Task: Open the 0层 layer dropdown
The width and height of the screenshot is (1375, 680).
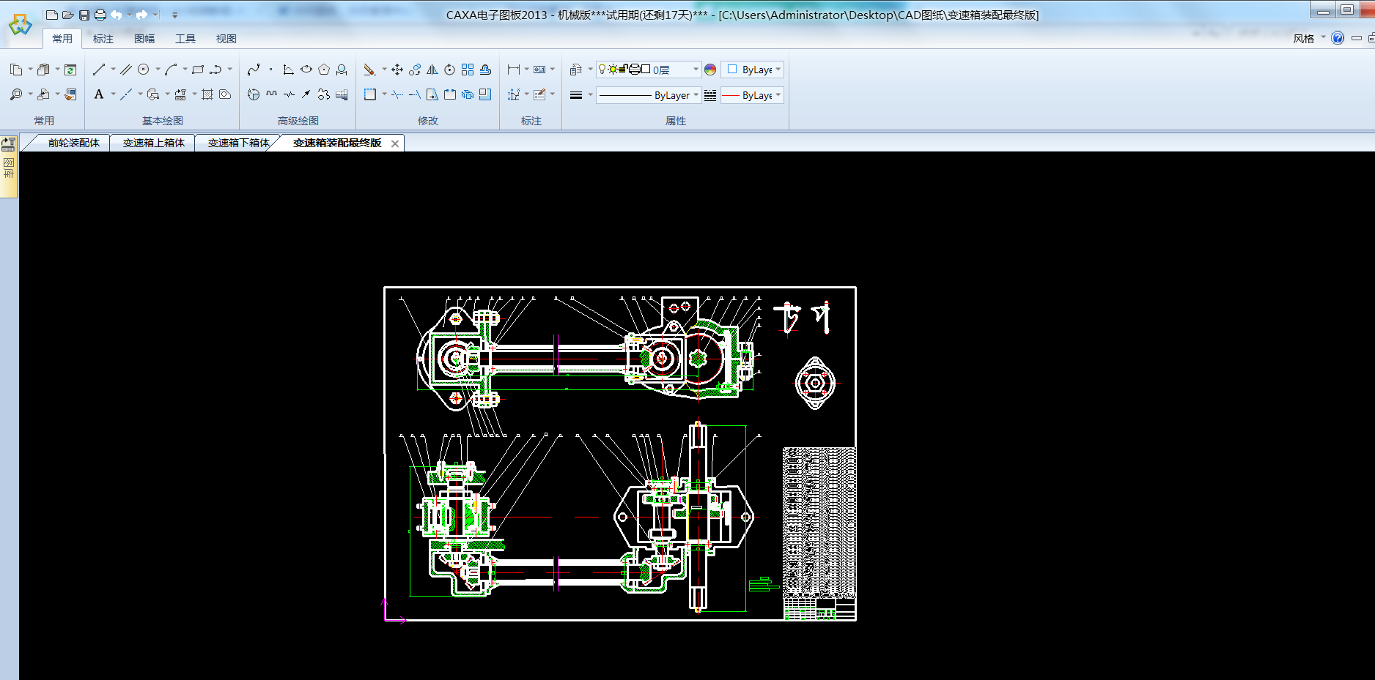Action: 696,70
